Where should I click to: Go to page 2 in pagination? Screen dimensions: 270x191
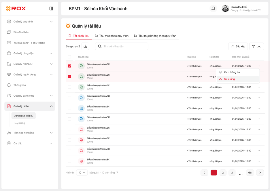click(x=223, y=173)
